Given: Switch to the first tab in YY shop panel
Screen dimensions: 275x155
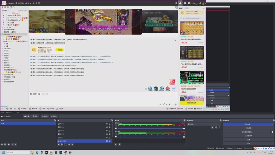Looking at the screenshot, I should (181, 8).
